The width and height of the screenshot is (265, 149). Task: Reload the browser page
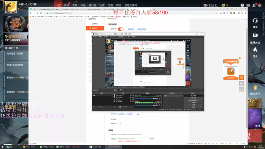[x=37, y=13]
